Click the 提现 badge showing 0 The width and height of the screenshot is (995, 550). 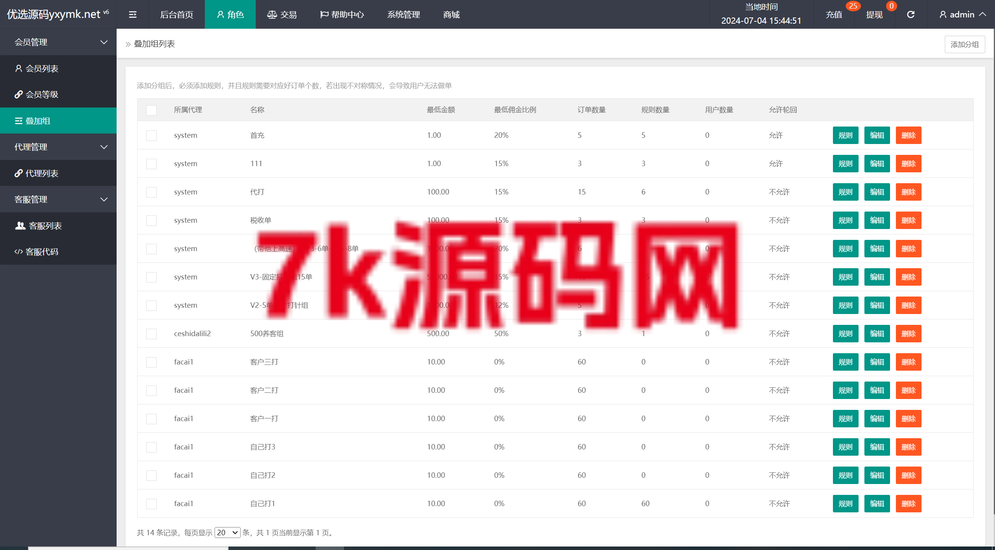click(891, 6)
